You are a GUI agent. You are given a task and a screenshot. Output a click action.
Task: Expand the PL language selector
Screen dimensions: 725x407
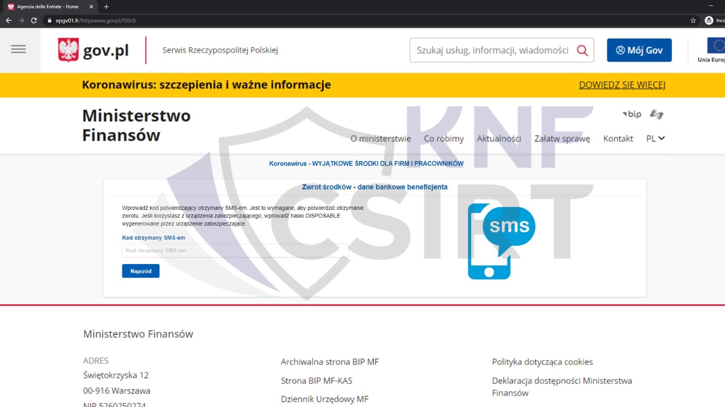(x=655, y=138)
